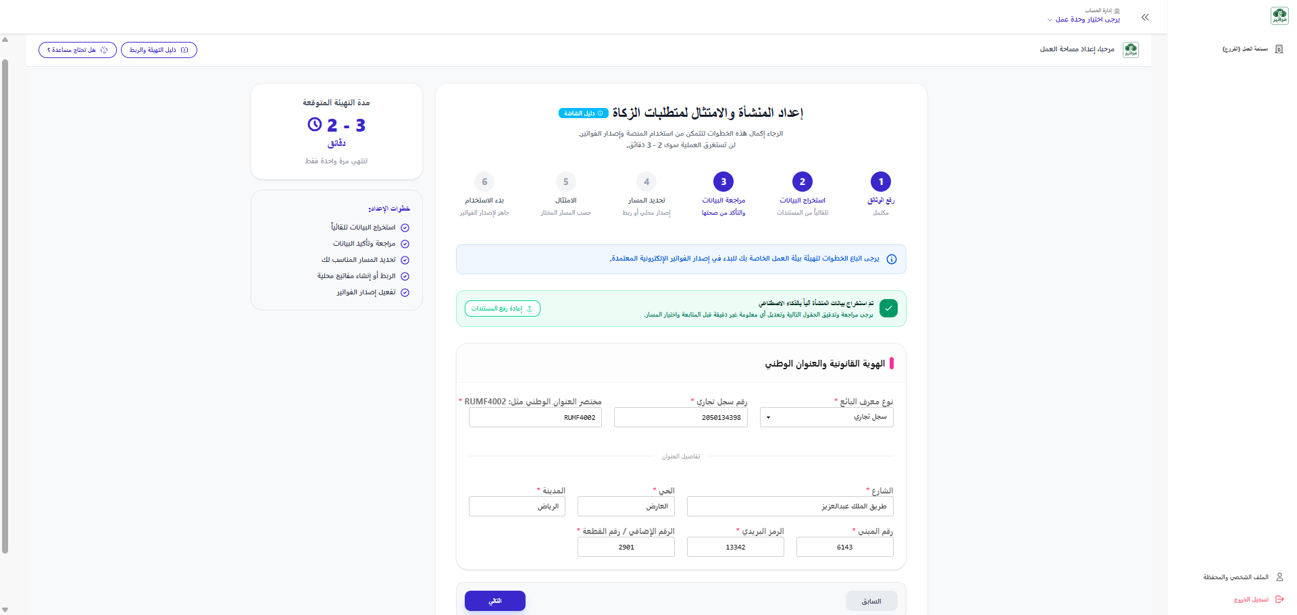Select step 1 circle رفع الوثائق

[881, 182]
